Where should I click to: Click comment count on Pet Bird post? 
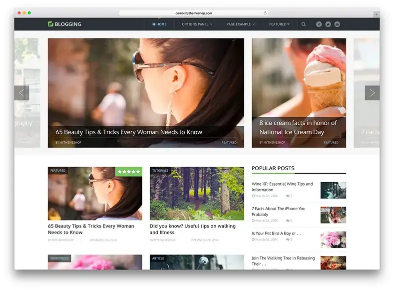289,240
